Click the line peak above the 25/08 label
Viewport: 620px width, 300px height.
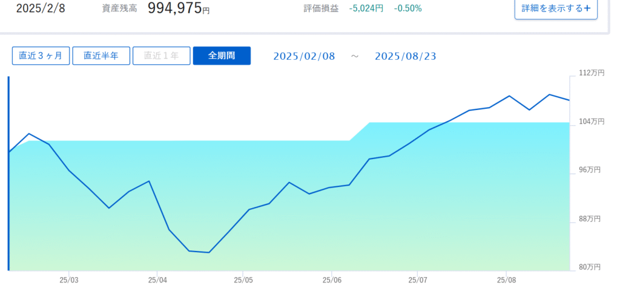[509, 96]
